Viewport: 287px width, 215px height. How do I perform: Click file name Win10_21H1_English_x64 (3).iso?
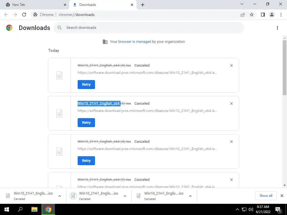click(x=104, y=180)
